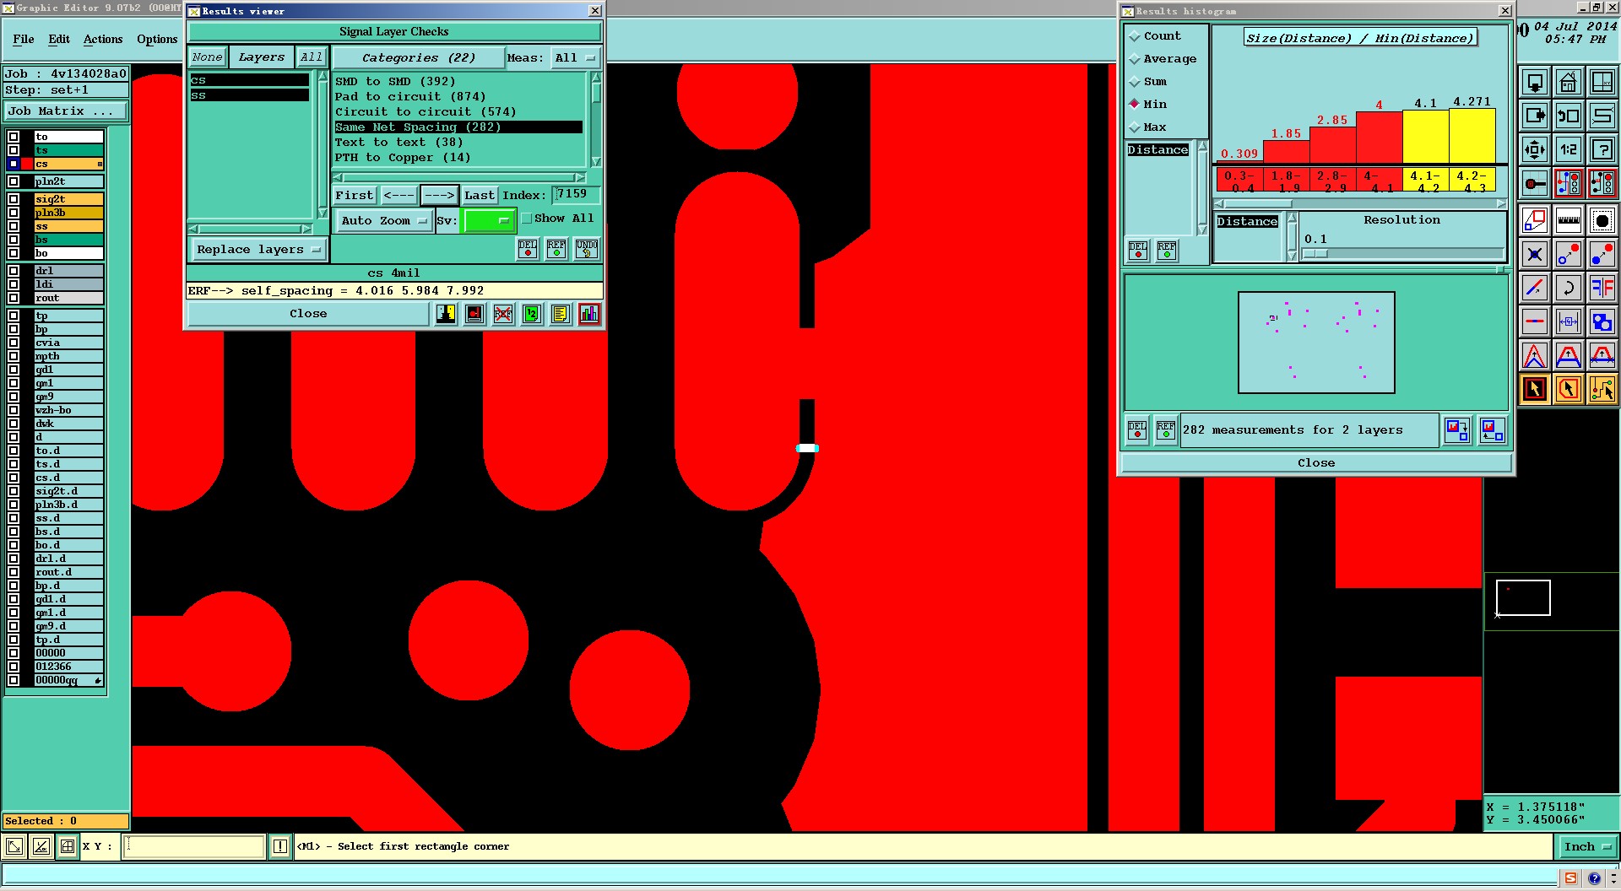1621x891 pixels.
Task: Select the Count radio option
Action: pyautogui.click(x=1135, y=36)
